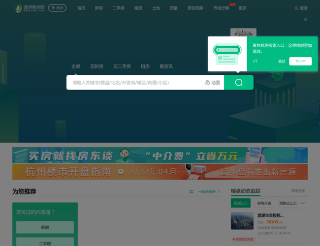Click the 为您推荐 heading
Screen dimensions: 320x246
point(24,191)
